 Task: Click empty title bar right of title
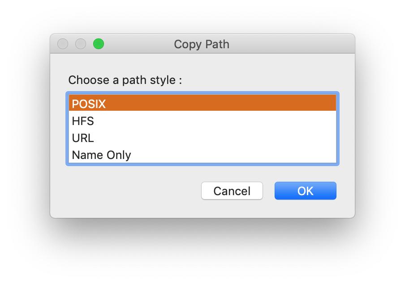(x=291, y=44)
